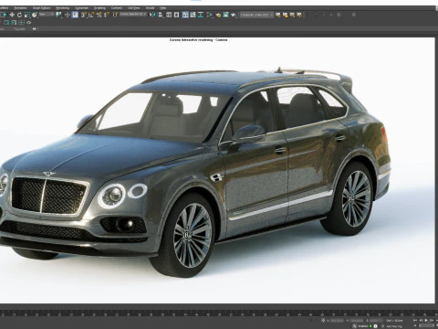The width and height of the screenshot is (438, 329).
Task: Click fourth Corona render toolbar icon
Action: click(299, 15)
